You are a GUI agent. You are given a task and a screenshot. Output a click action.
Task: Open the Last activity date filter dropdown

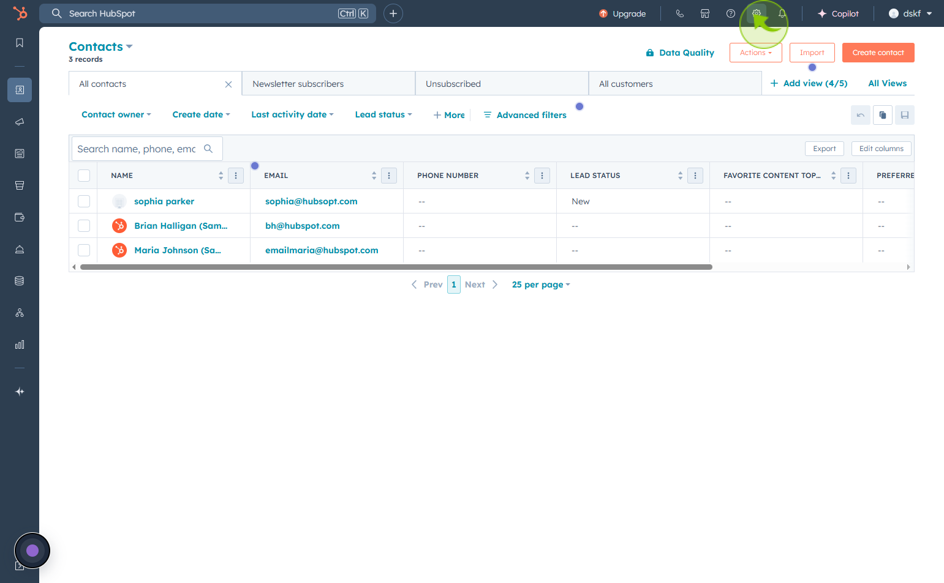click(x=292, y=114)
